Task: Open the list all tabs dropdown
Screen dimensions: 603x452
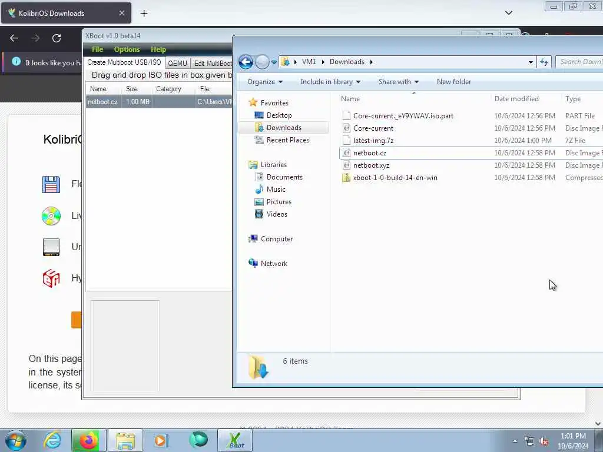Action: coord(508,13)
